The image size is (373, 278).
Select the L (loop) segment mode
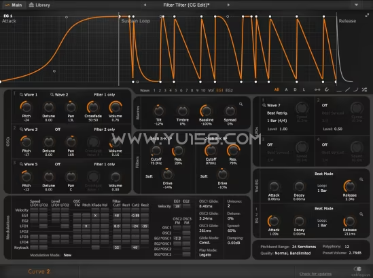[x=304, y=90]
